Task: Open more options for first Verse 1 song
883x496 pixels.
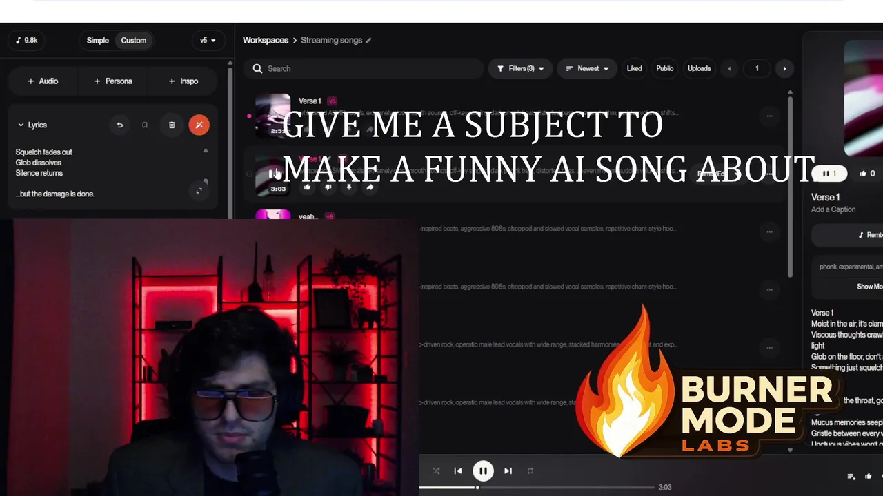Action: coord(769,116)
